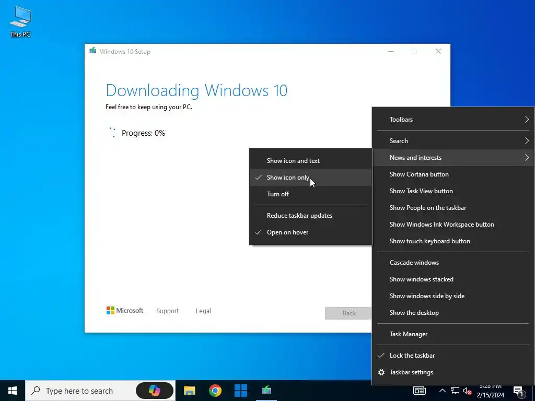
Task: Toggle Show People on the taskbar
Action: click(x=453, y=208)
